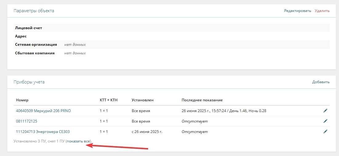Click 'с 26 июня 2025 г.' cell
339x156 pixels.
147,132
